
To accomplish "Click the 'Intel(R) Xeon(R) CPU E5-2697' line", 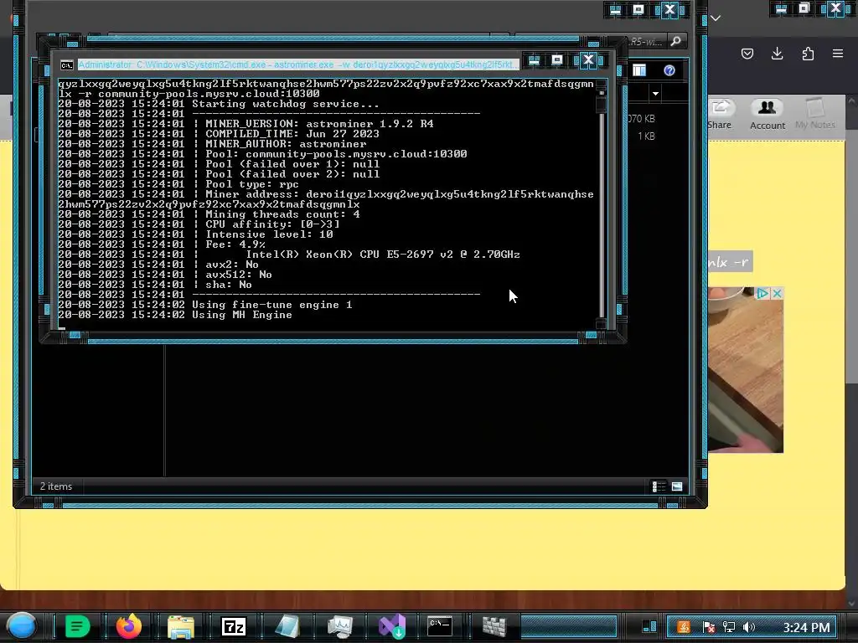I will tap(383, 255).
